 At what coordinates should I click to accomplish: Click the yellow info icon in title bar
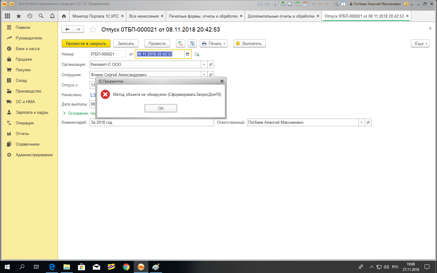pyautogui.click(x=406, y=4)
